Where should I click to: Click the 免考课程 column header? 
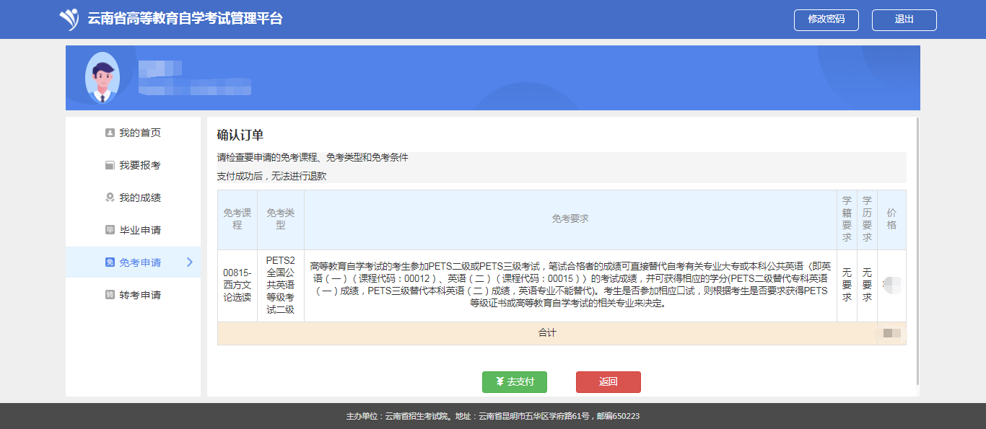[237, 219]
